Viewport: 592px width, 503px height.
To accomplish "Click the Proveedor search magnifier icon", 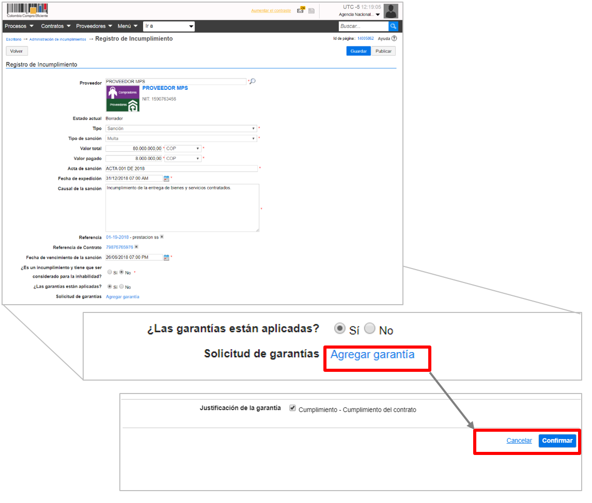I will pyautogui.click(x=253, y=82).
